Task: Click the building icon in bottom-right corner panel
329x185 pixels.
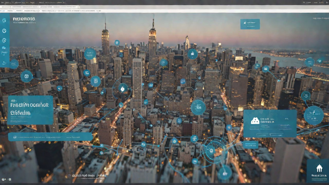Action: coord(319,168)
